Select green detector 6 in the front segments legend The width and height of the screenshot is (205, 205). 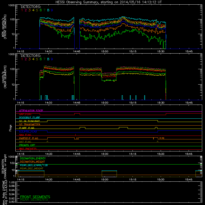(x=41, y=10)
